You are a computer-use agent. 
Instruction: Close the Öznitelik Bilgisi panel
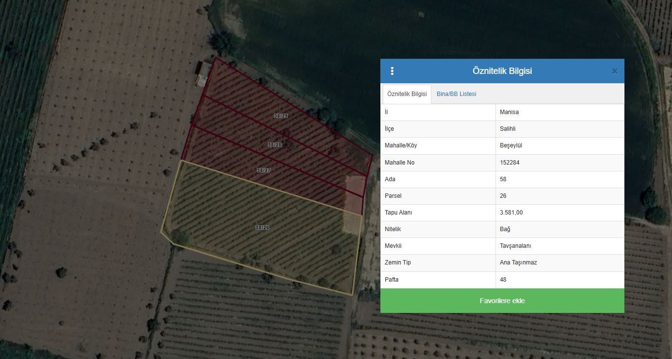point(614,71)
